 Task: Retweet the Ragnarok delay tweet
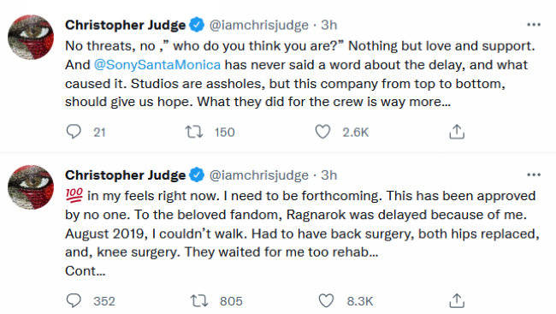point(199,301)
